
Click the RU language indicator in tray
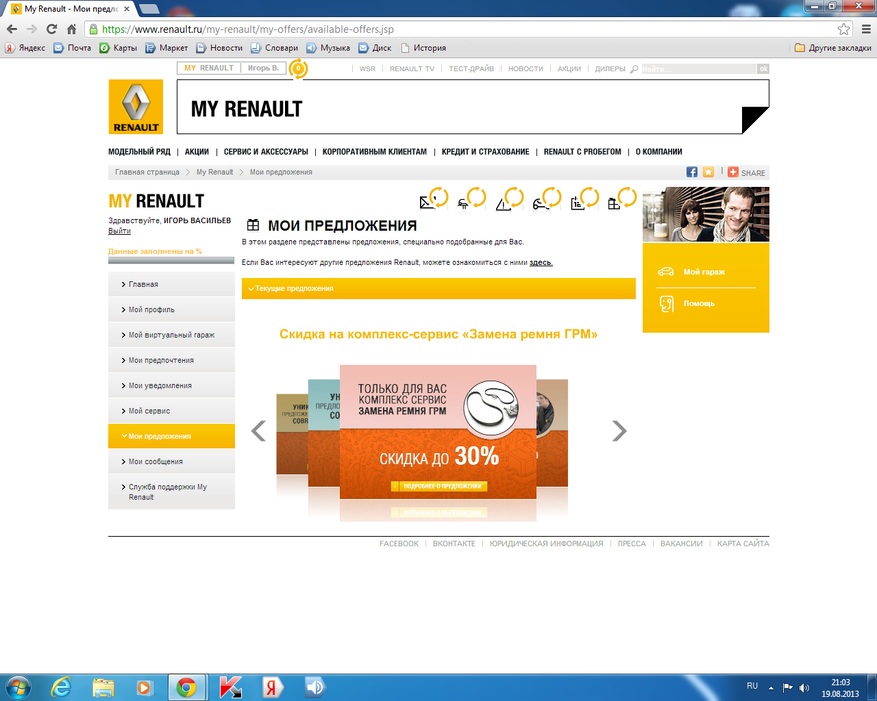pyautogui.click(x=752, y=686)
